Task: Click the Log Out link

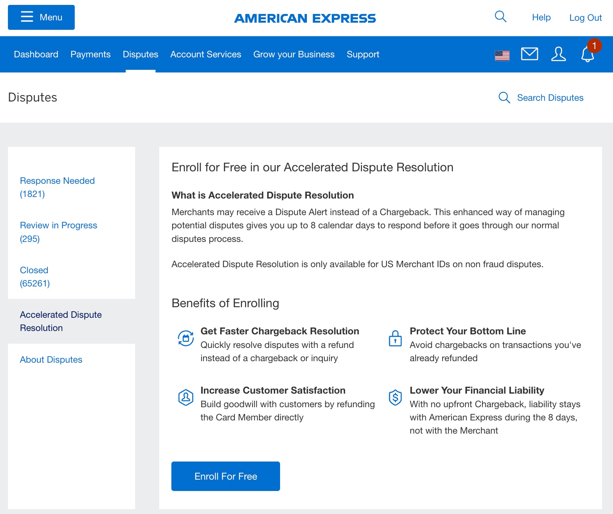Action: click(x=585, y=18)
